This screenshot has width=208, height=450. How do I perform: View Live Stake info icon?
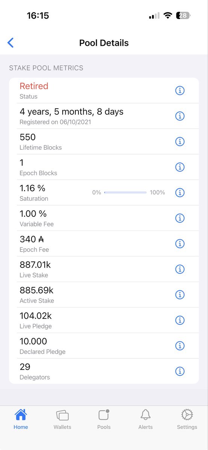(x=180, y=269)
